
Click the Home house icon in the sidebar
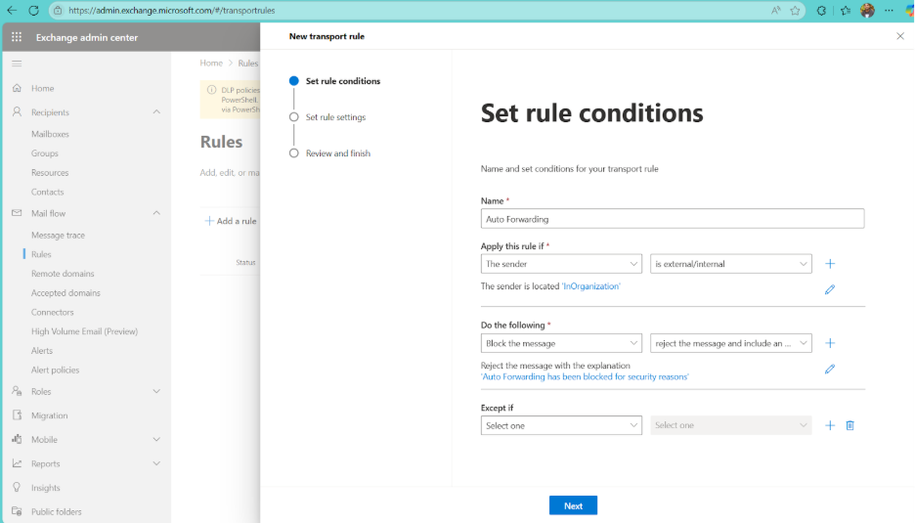[x=17, y=88]
